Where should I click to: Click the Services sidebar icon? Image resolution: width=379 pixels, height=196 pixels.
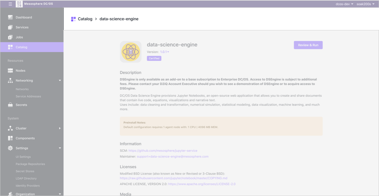(10, 27)
